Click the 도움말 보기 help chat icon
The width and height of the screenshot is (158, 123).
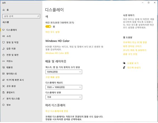tap(124, 63)
